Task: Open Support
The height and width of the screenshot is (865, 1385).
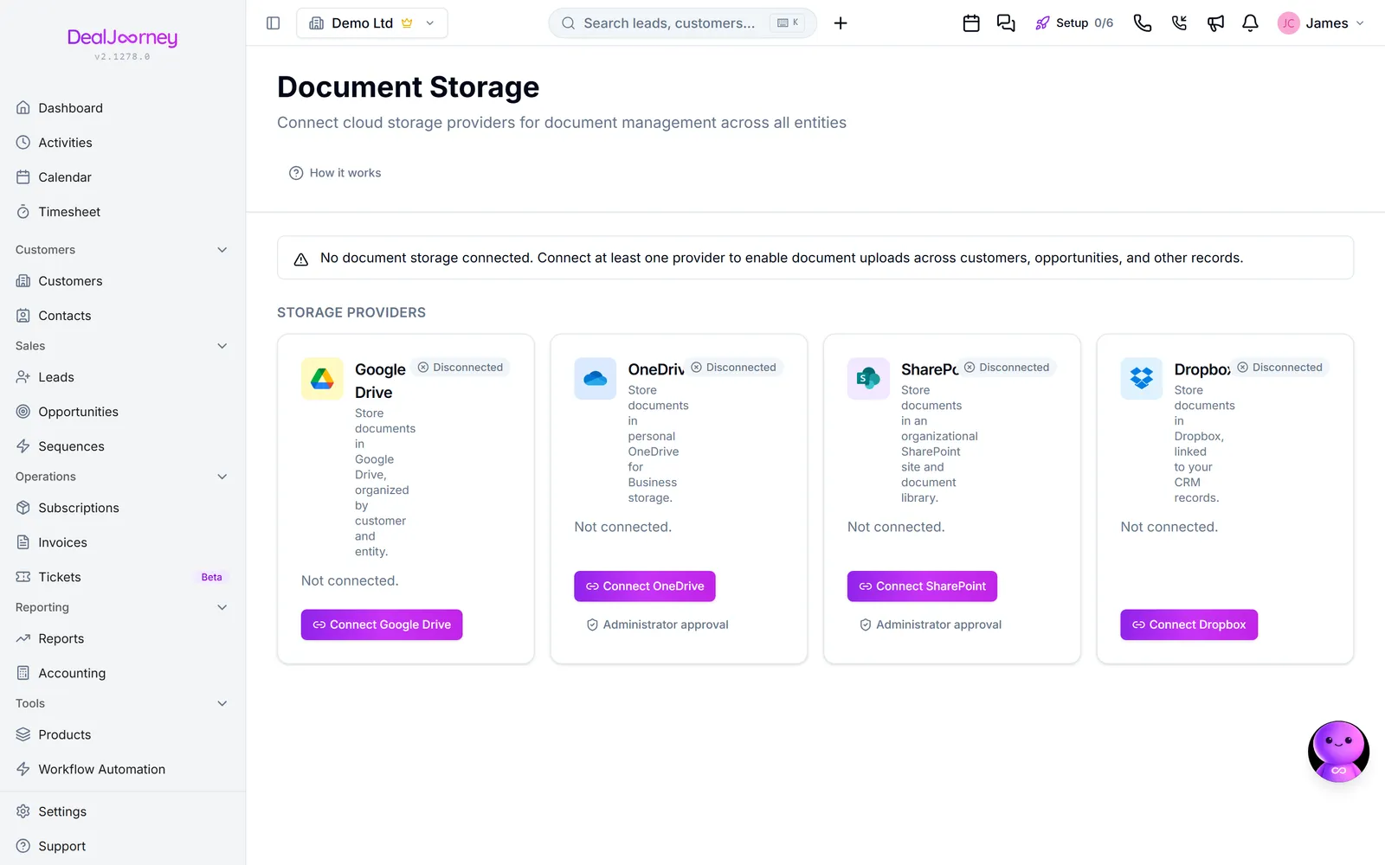Action: (122, 846)
